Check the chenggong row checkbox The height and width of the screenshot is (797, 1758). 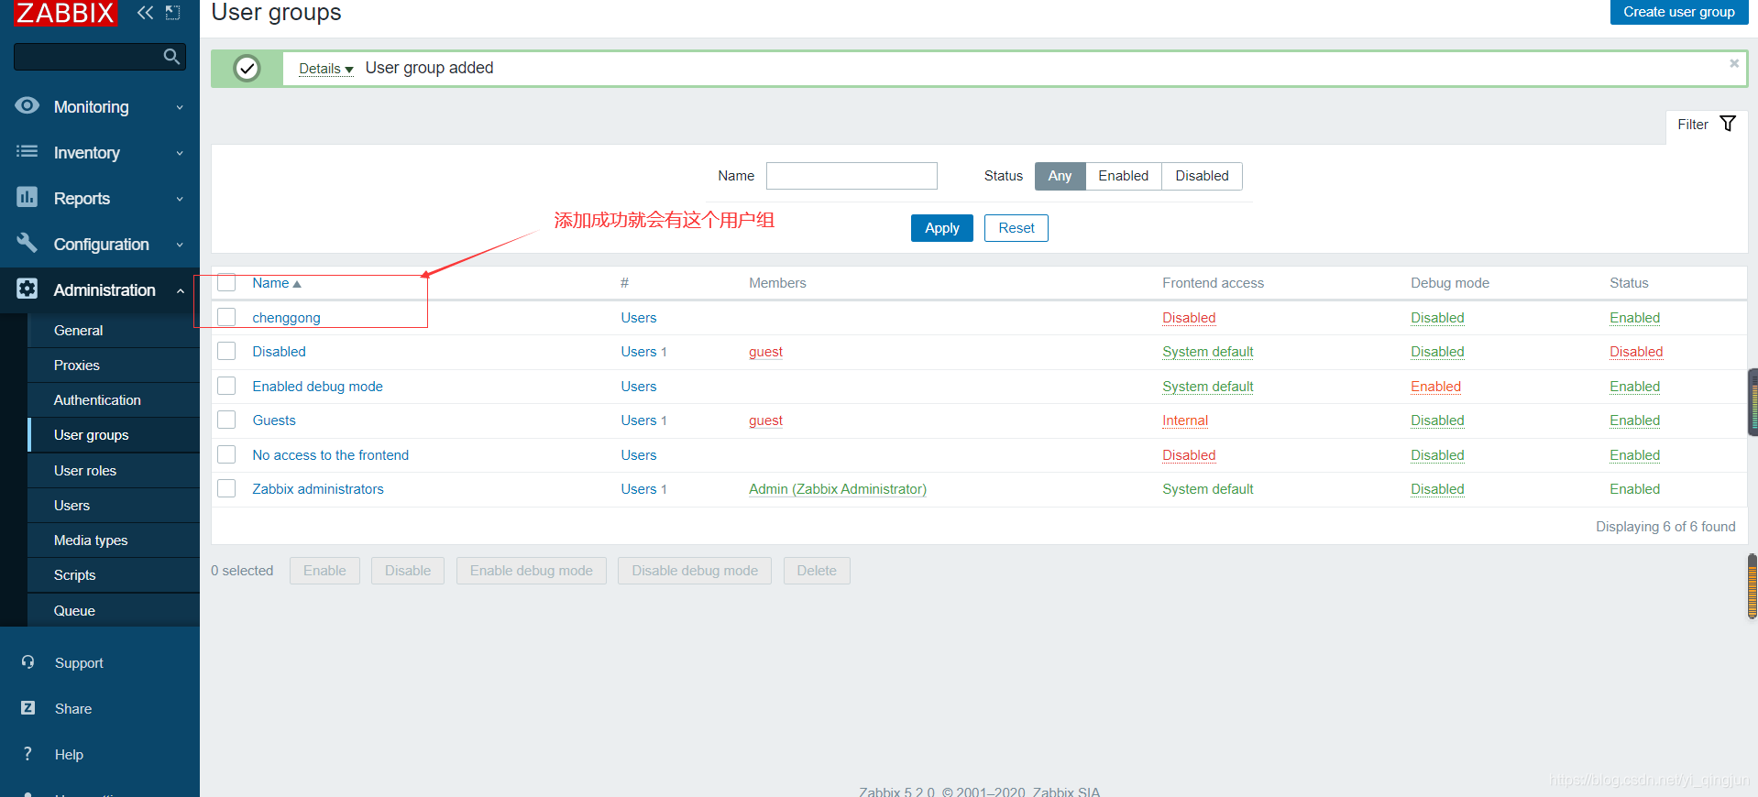click(226, 317)
